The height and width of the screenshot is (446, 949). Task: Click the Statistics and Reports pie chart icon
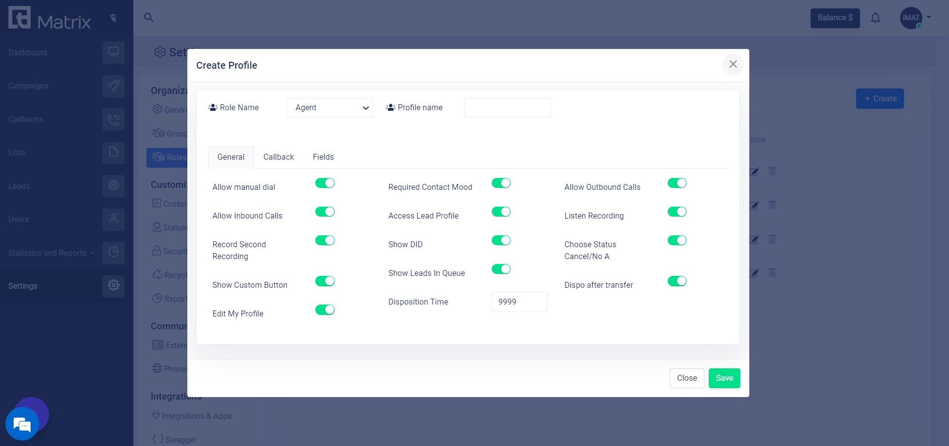(x=113, y=253)
